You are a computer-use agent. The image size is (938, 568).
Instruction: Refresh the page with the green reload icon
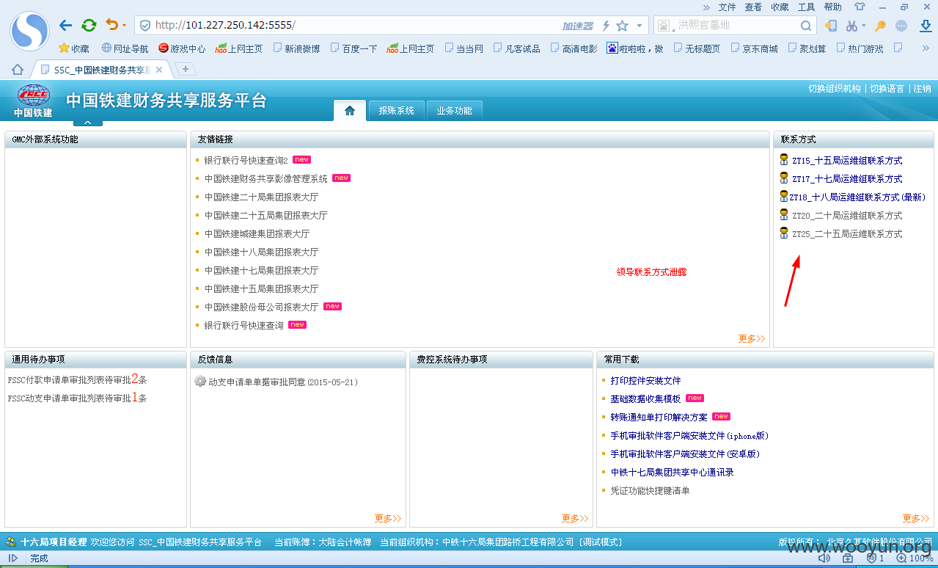pyautogui.click(x=89, y=26)
